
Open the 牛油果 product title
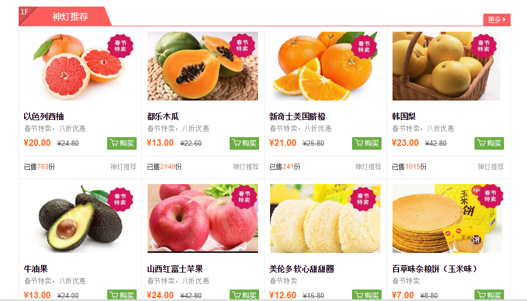click(x=36, y=269)
